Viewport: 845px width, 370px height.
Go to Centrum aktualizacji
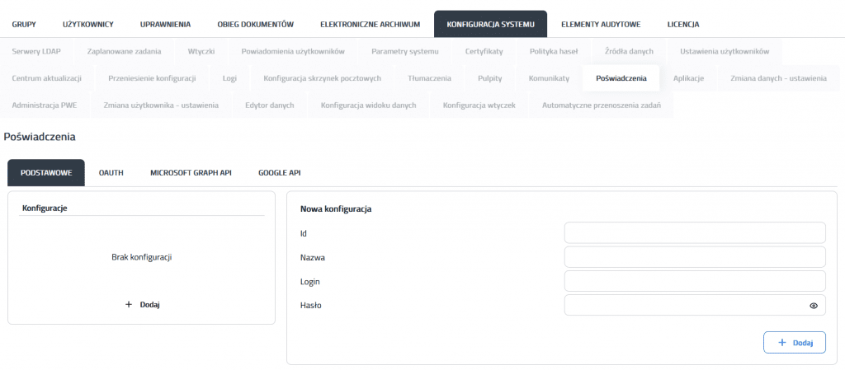pos(46,78)
